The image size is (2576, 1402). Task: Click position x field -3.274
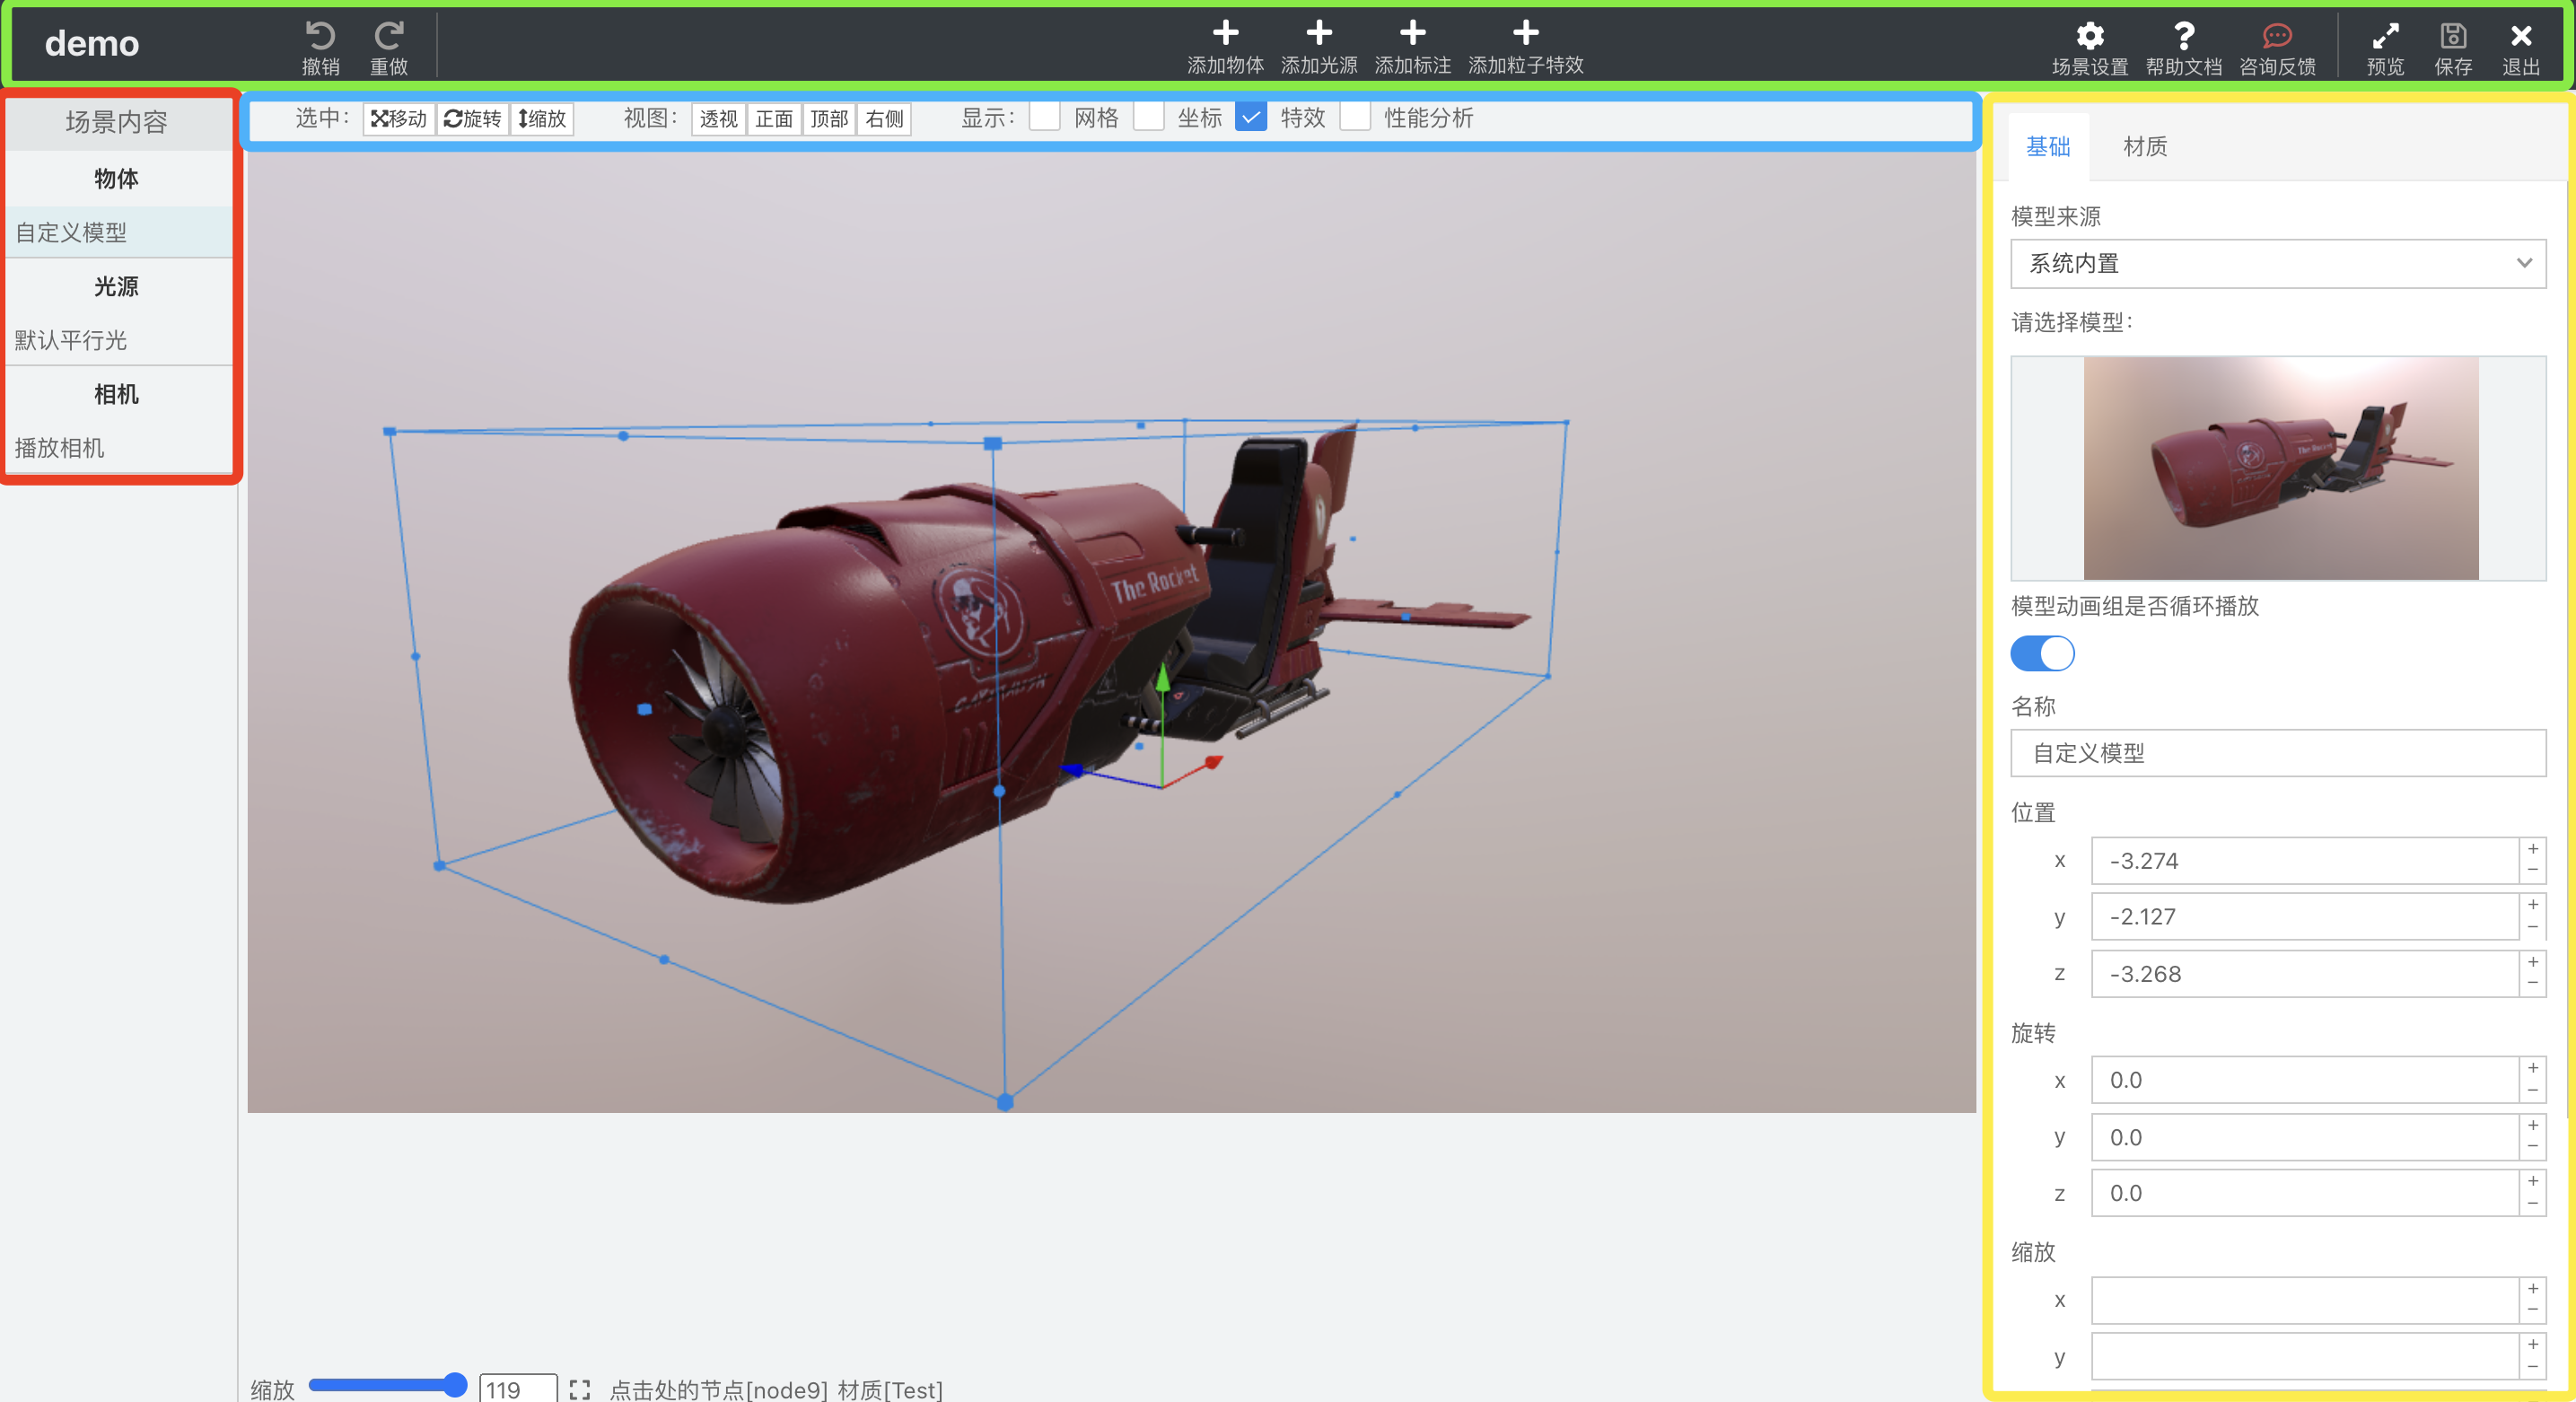pyautogui.click(x=2304, y=861)
